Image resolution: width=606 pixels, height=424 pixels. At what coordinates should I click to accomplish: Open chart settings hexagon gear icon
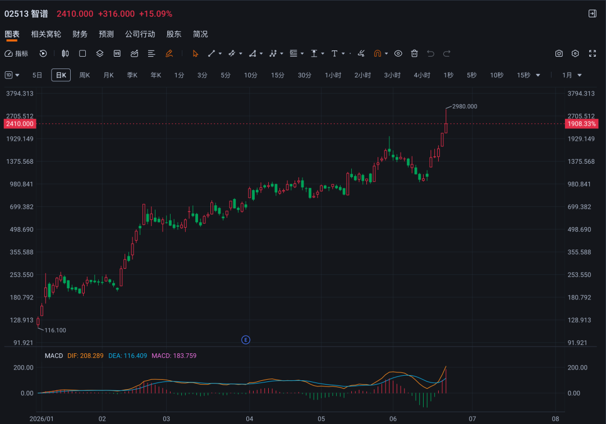(575, 54)
